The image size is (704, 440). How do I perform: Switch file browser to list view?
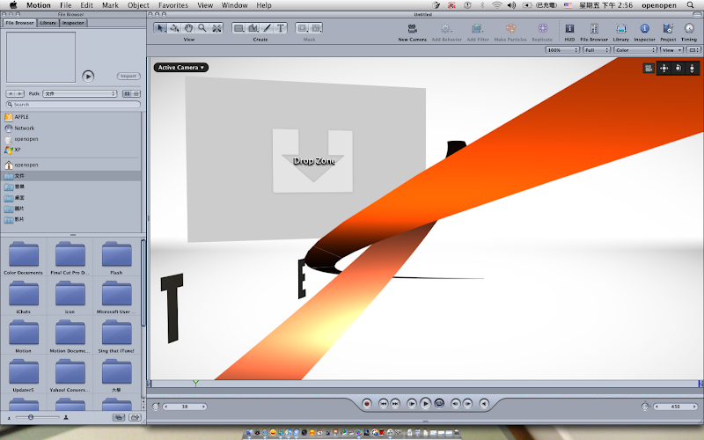pos(136,93)
